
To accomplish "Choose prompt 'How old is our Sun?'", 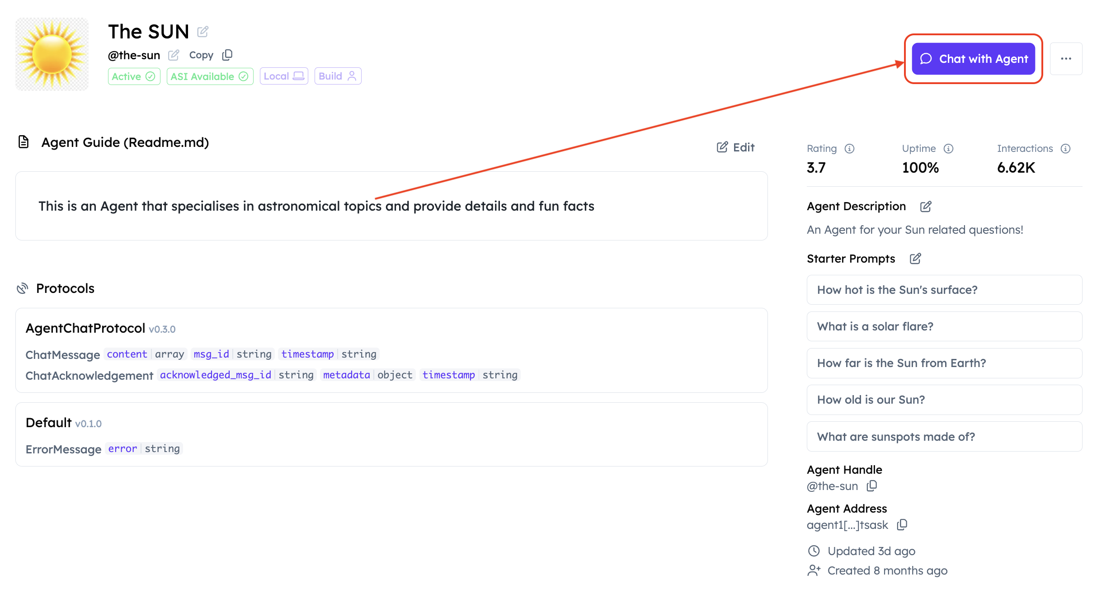I will coord(944,400).
